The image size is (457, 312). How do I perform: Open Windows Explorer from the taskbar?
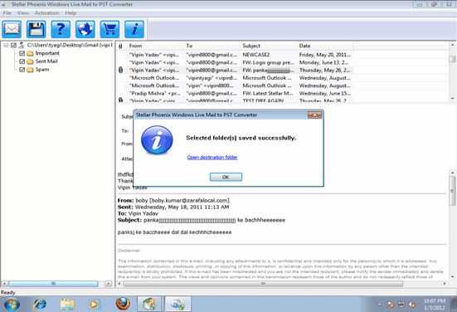click(x=67, y=305)
